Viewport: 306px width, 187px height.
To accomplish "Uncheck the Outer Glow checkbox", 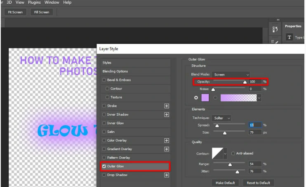I will coord(104,166).
